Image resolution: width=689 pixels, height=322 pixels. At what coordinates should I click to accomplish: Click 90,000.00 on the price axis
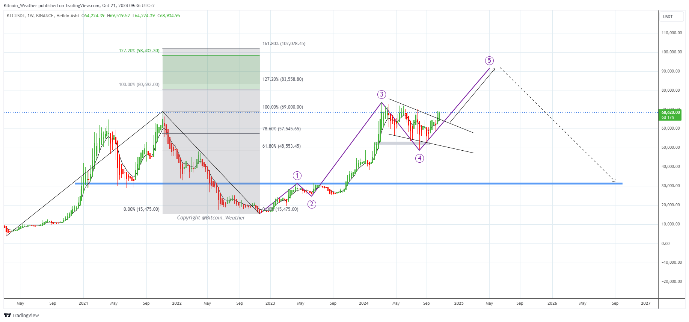click(671, 71)
